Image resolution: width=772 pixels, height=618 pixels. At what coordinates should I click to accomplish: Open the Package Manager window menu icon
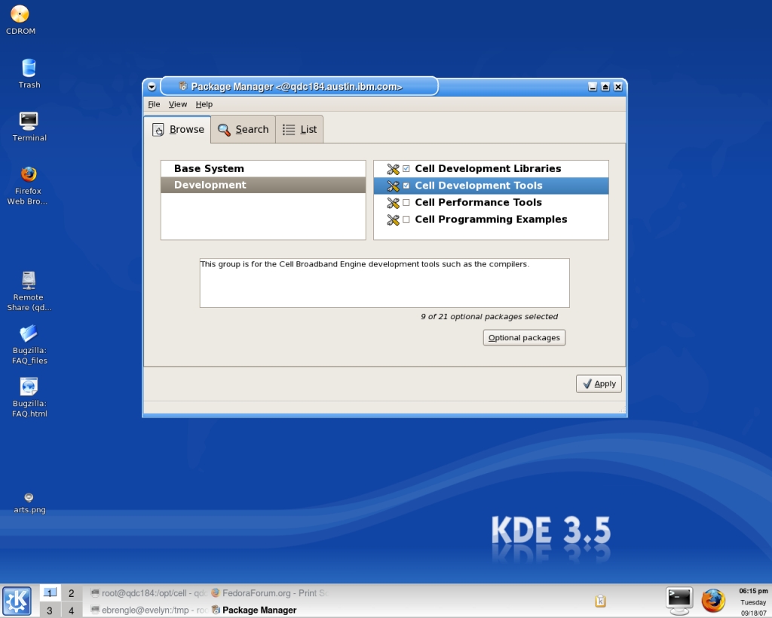pos(152,87)
